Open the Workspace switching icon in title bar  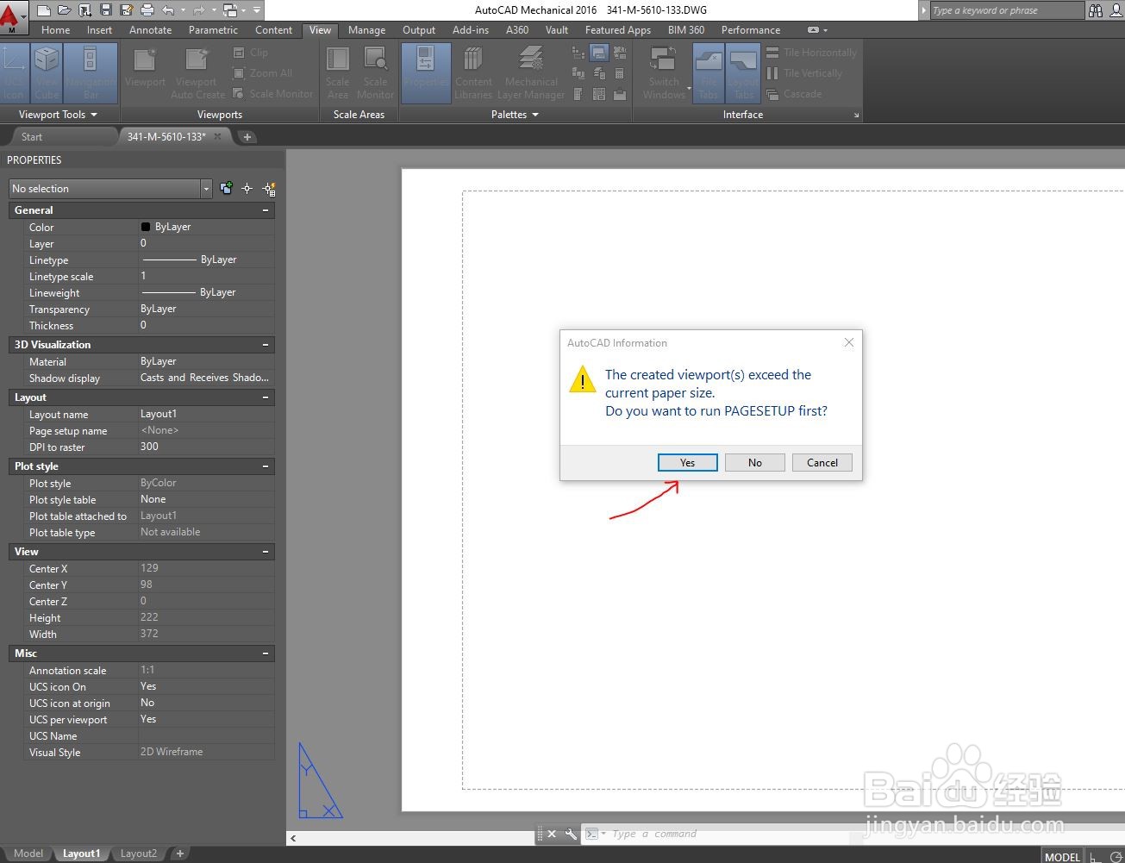[230, 10]
